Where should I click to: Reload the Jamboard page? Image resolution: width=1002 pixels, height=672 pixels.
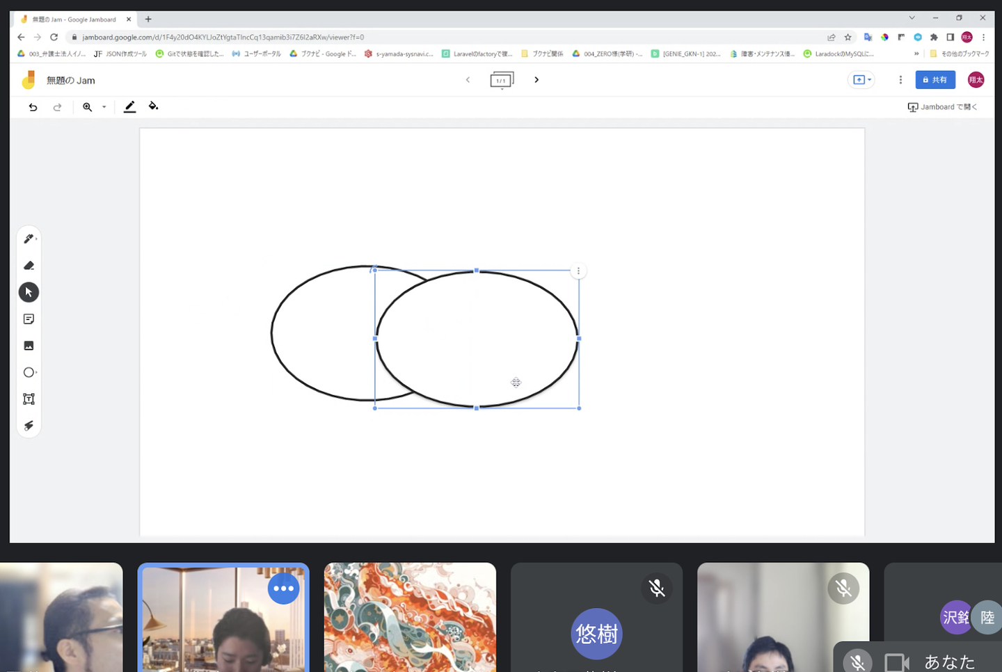[x=54, y=38]
